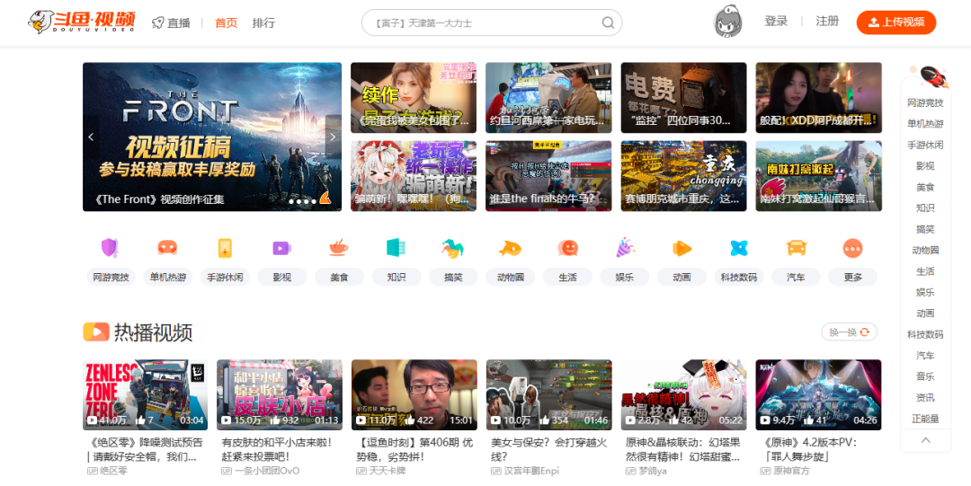Open uploader 汉宫年鹏Enpi profile
Image resolution: width=971 pixels, height=486 pixels.
click(x=524, y=471)
